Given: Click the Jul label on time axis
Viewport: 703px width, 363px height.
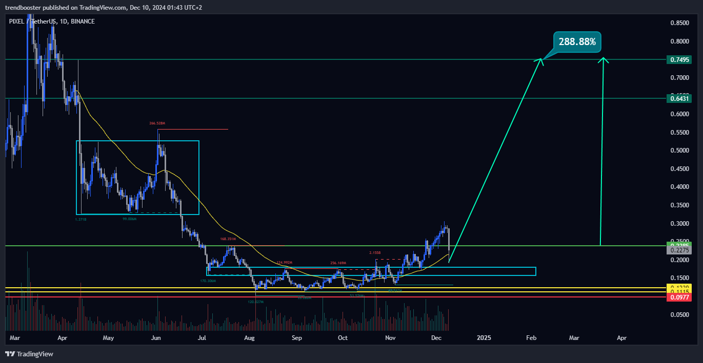Looking at the screenshot, I should coord(202,338).
